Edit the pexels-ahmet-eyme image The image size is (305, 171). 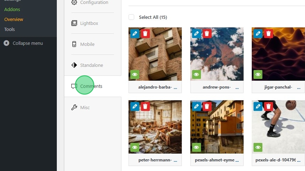[x=196, y=106]
